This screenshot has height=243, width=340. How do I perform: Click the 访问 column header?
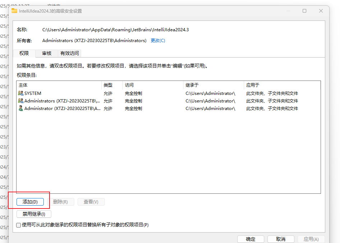click(x=153, y=85)
